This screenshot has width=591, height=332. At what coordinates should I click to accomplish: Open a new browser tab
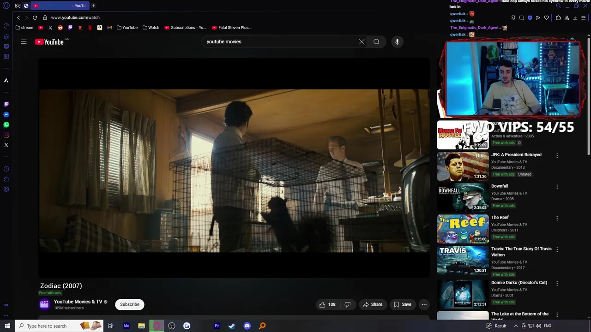pos(93,6)
